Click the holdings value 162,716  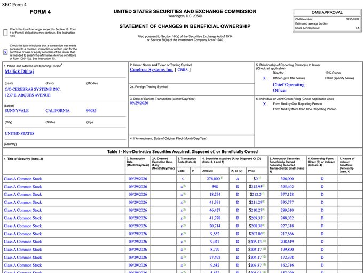(x=287, y=265)
